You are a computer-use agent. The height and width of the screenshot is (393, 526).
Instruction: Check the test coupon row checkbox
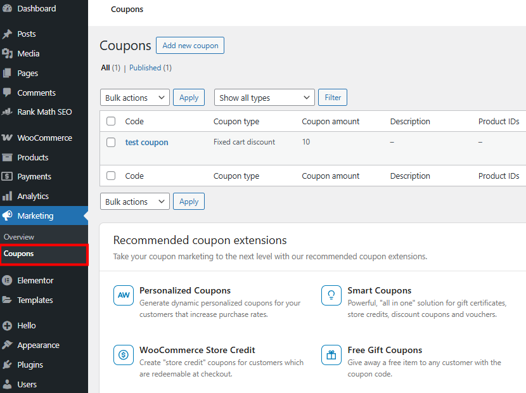coord(110,142)
